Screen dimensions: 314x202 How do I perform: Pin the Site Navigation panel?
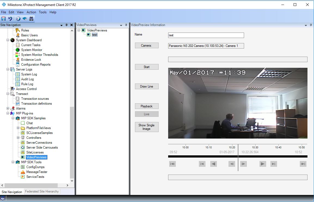point(66,25)
